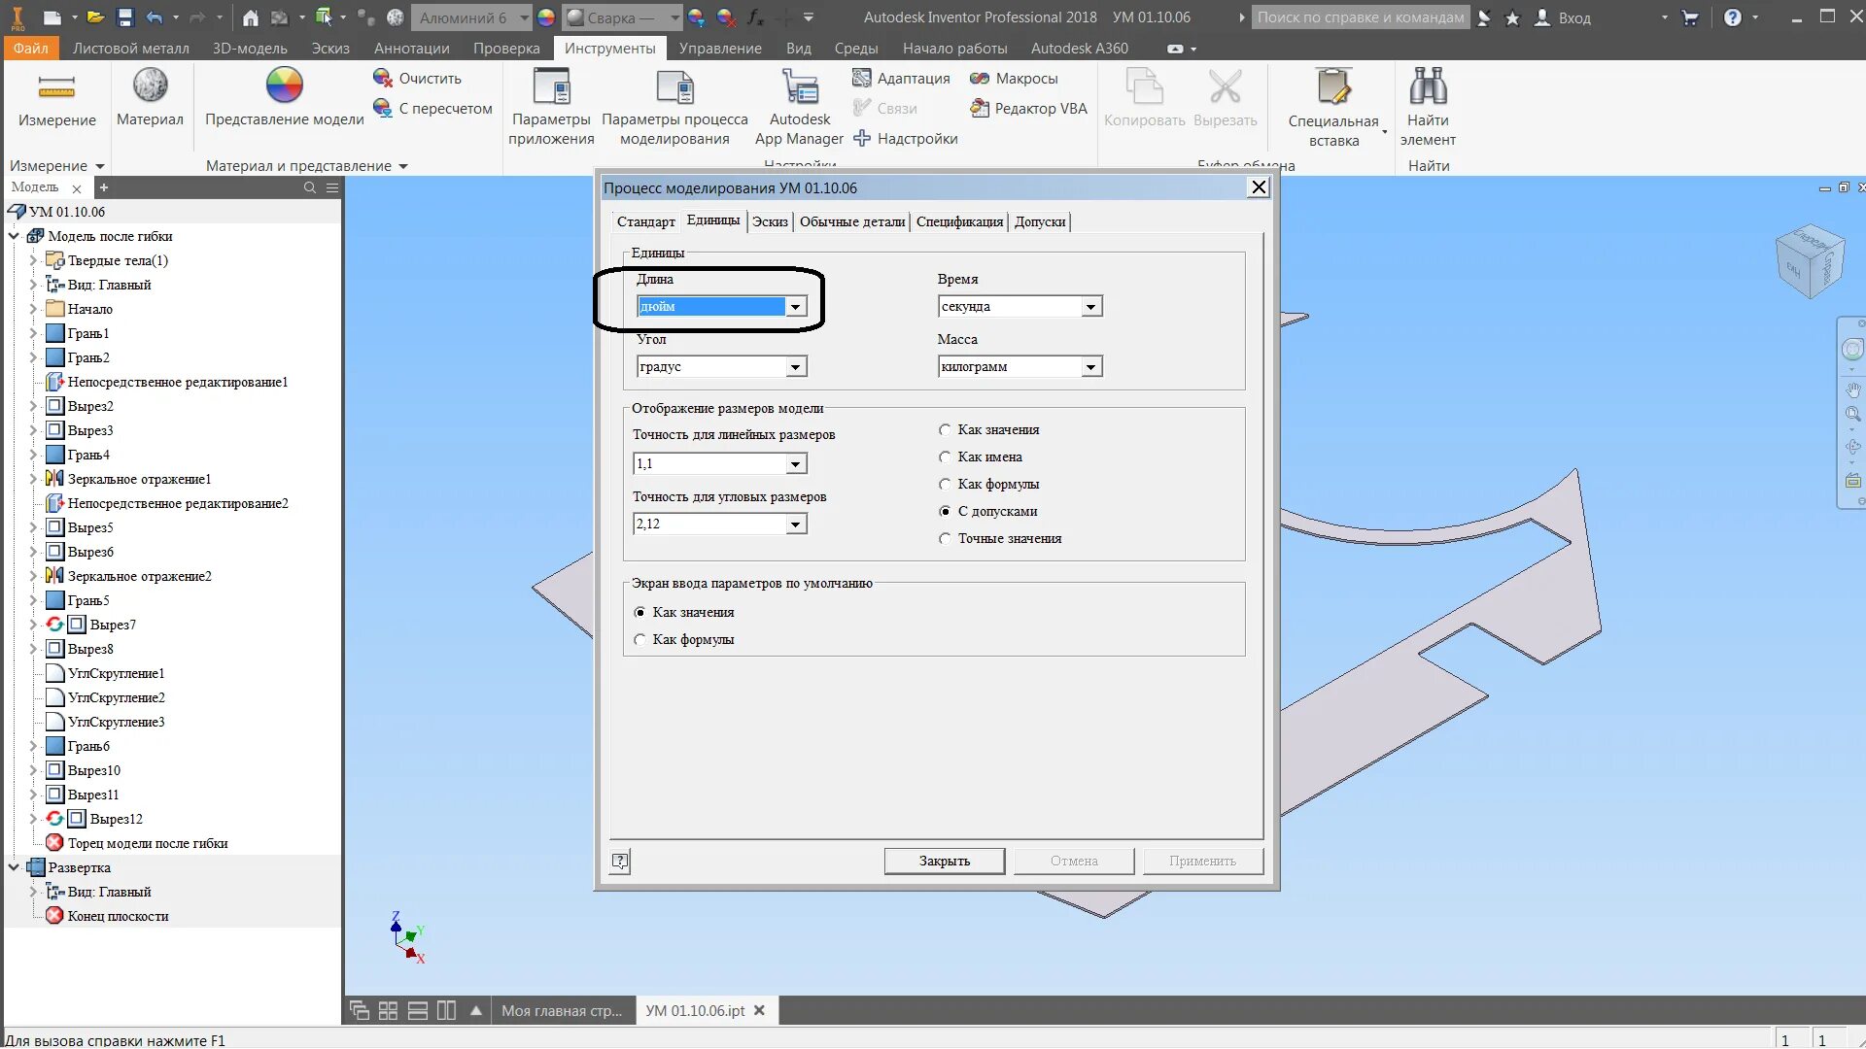Open Надстройки add-ins manager
The width and height of the screenshot is (1866, 1049).
click(905, 138)
